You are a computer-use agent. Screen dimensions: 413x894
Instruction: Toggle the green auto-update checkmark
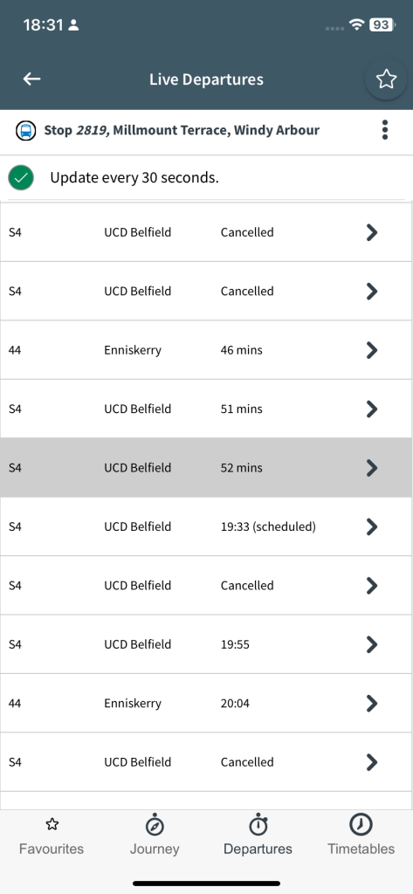pyautogui.click(x=21, y=178)
